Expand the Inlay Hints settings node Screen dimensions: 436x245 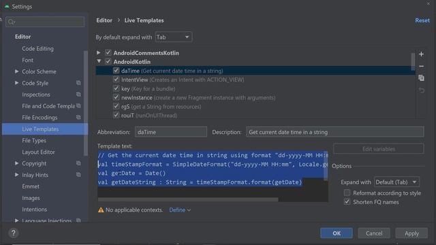tap(16, 175)
